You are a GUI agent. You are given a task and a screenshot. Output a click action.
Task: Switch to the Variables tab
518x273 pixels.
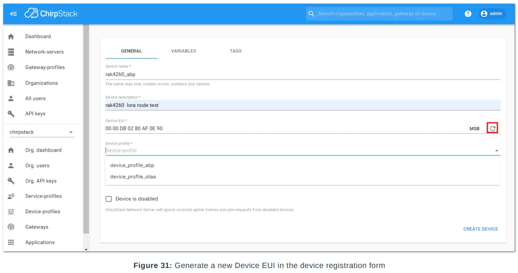coord(183,51)
